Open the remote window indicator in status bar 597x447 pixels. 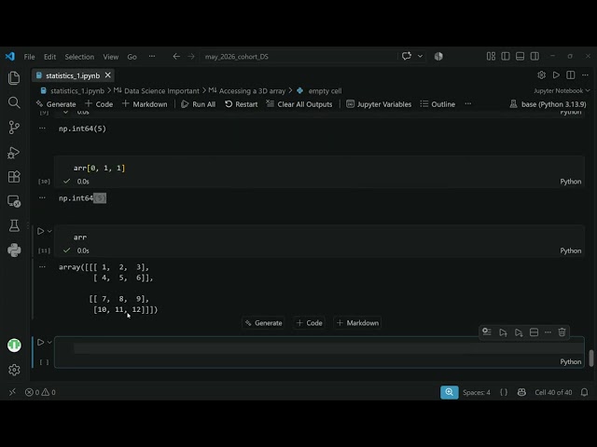(x=12, y=392)
